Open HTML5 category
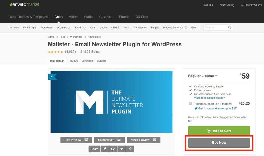 click(x=115, y=28)
